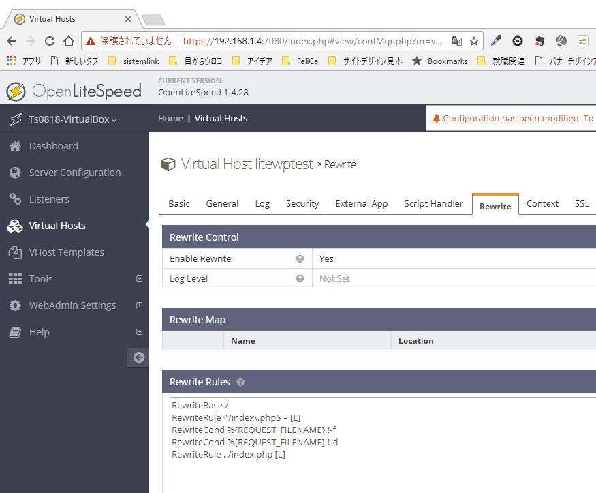Viewport: 596px width, 493px height.
Task: Open the アイデア bookmark folder
Action: [253, 61]
